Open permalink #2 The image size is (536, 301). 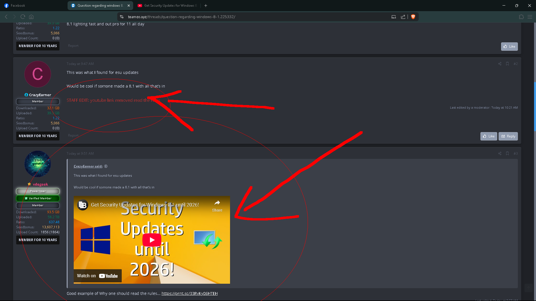tap(516, 64)
